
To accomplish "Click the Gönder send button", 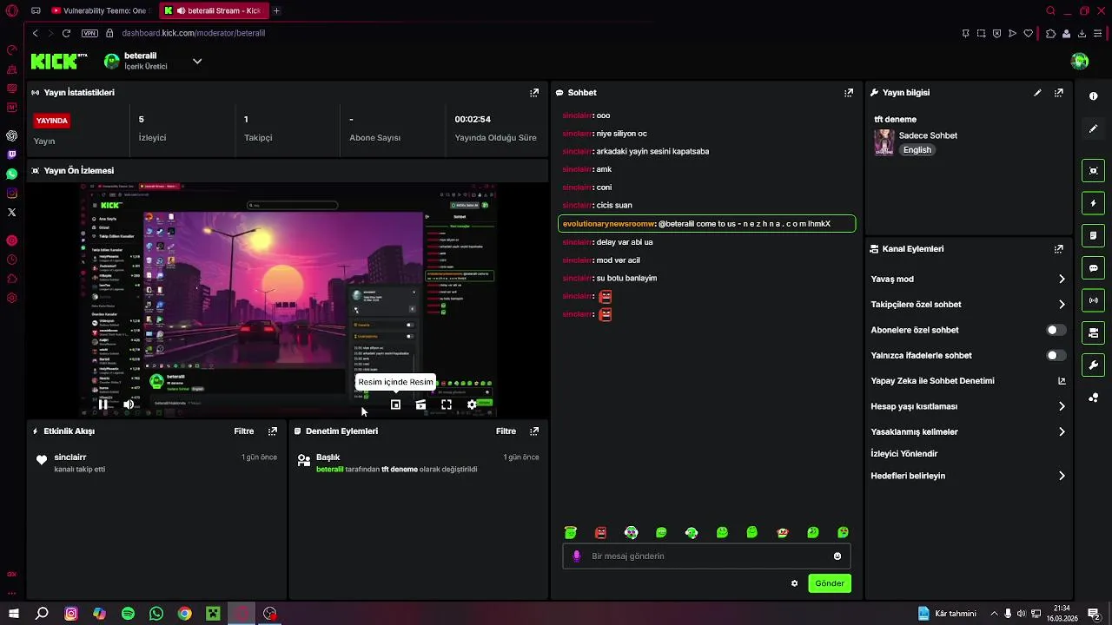I will pyautogui.click(x=829, y=583).
